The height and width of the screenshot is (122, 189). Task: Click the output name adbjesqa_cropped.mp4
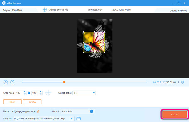pos(24,111)
